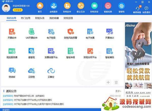Switch to the 我的收藏 tab
Screen dimensions: 152x111
click(x=54, y=18)
